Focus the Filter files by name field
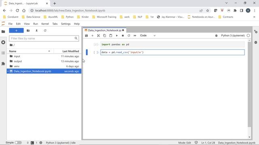259x145 pixels. pyautogui.click(x=44, y=39)
